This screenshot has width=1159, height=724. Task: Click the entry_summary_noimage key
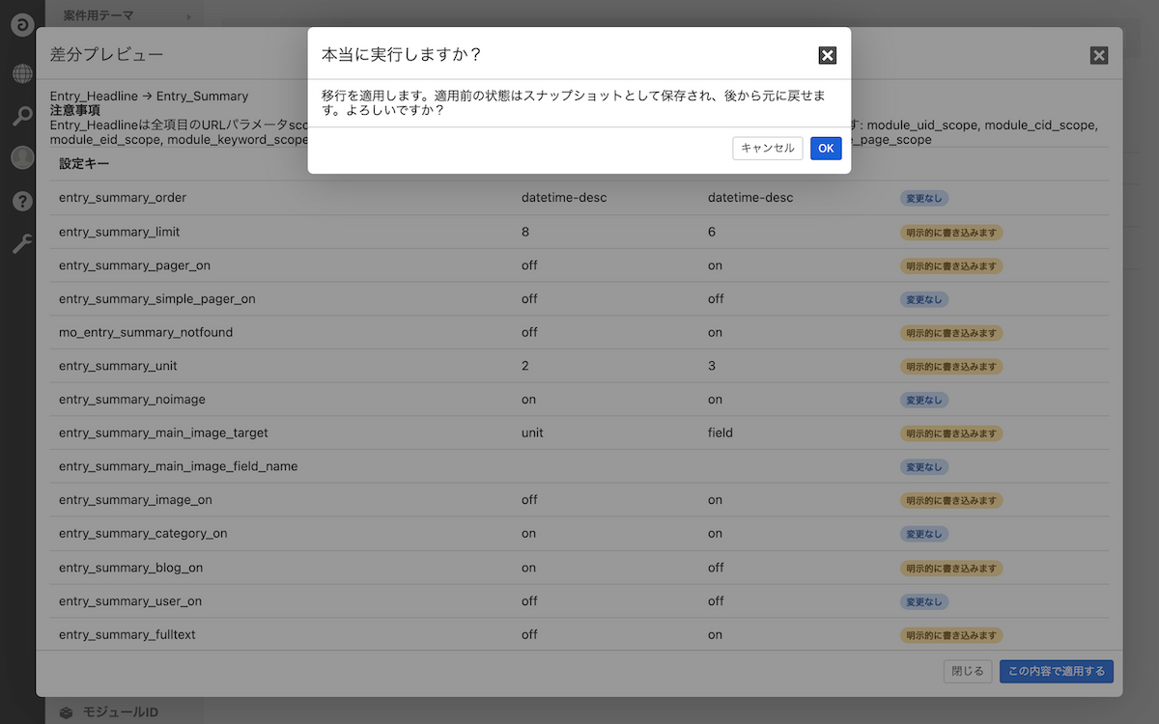[132, 400]
